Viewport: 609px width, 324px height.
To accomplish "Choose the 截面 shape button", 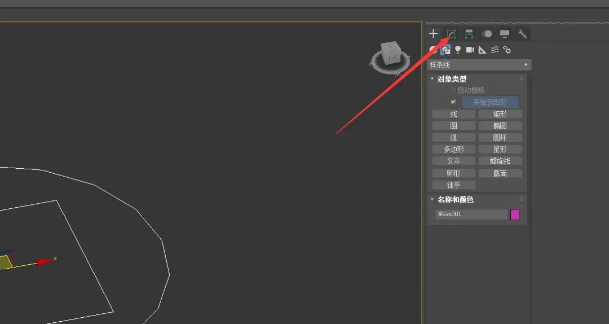I will point(500,173).
